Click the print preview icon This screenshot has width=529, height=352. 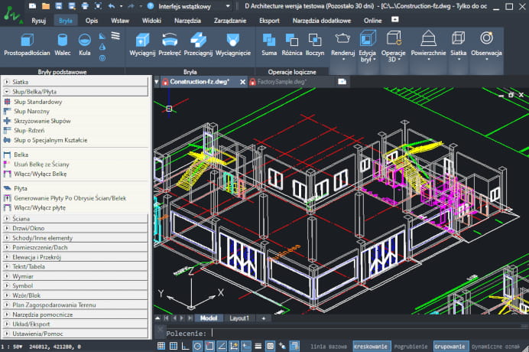[98, 6]
